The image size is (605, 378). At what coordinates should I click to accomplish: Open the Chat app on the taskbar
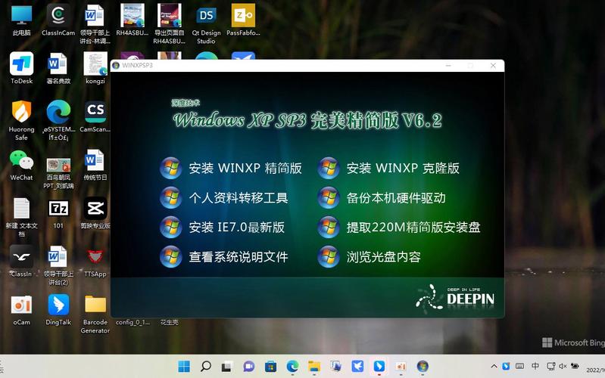coord(249,367)
